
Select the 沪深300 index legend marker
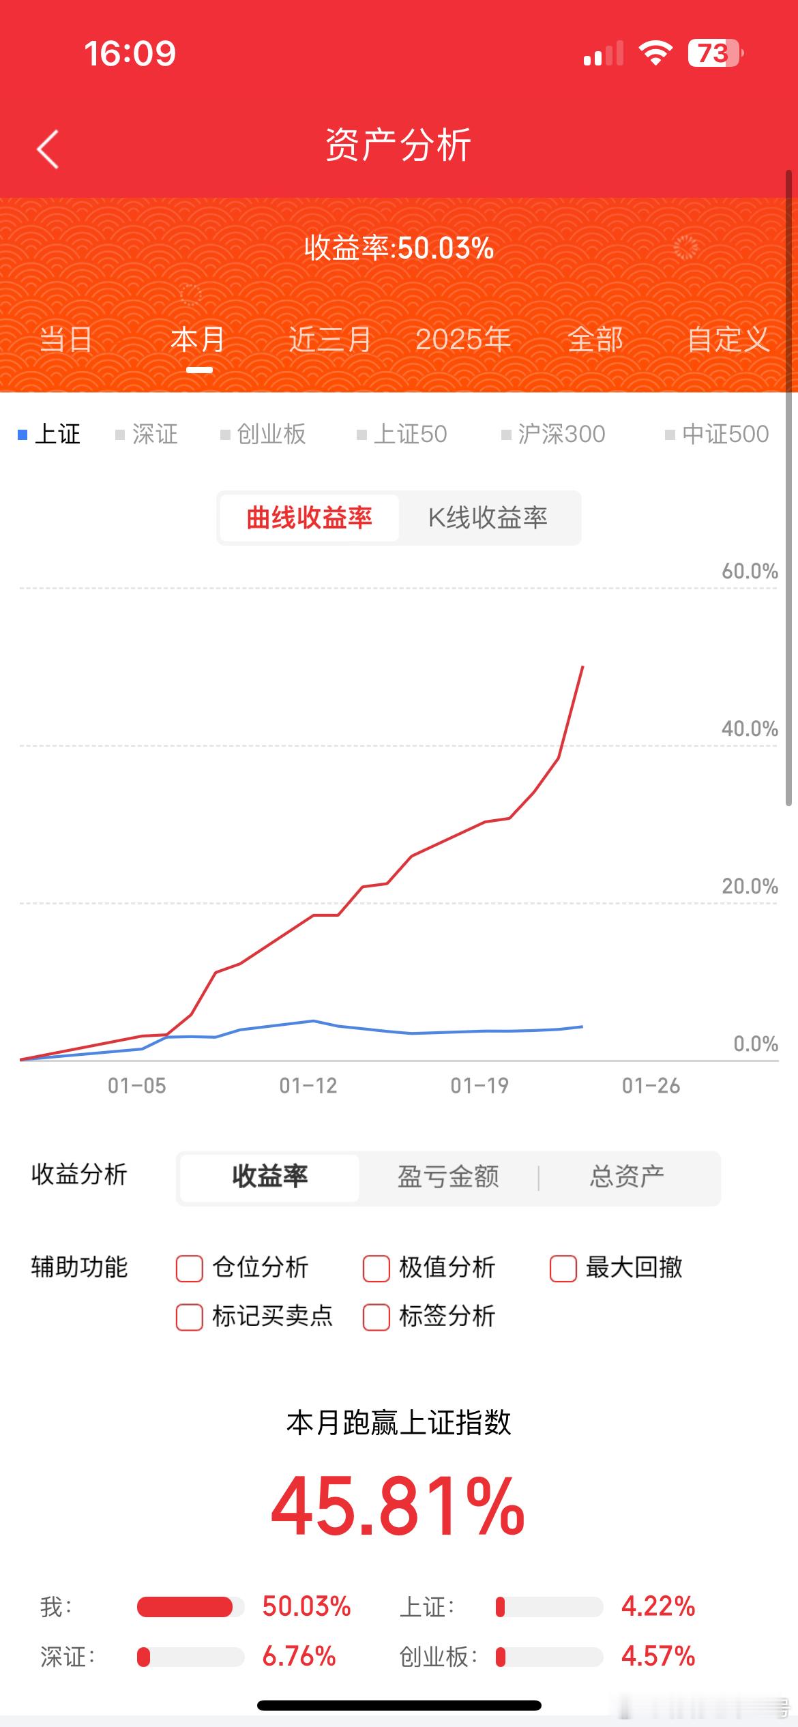pos(505,433)
